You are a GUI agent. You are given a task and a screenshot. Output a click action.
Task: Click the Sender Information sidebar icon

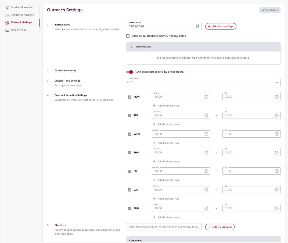(x=7, y=8)
